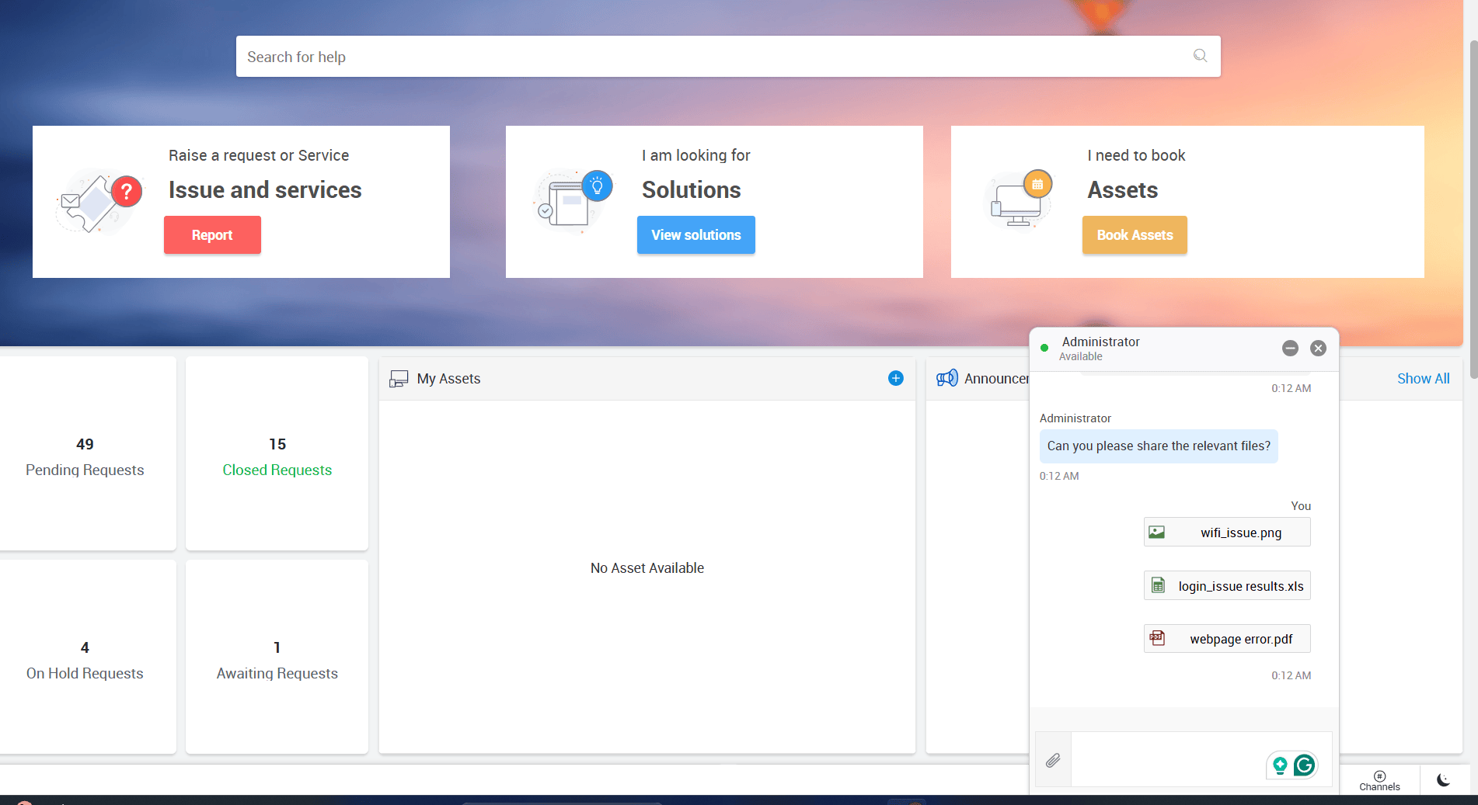Open View solutions
This screenshot has width=1478, height=805.
[695, 234]
